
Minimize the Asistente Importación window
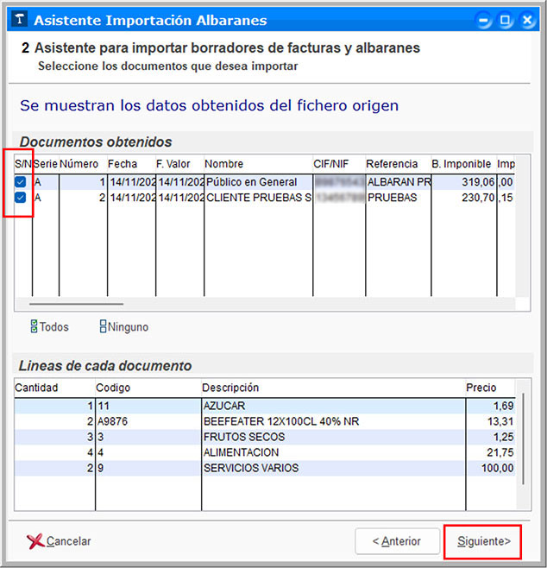pos(485,21)
